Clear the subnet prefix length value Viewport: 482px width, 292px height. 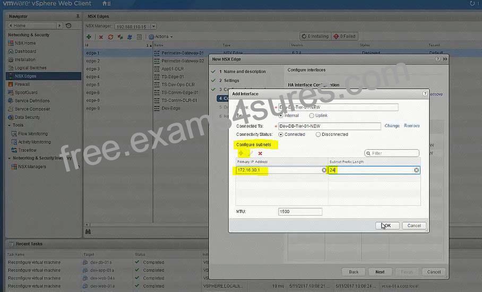[416, 170]
